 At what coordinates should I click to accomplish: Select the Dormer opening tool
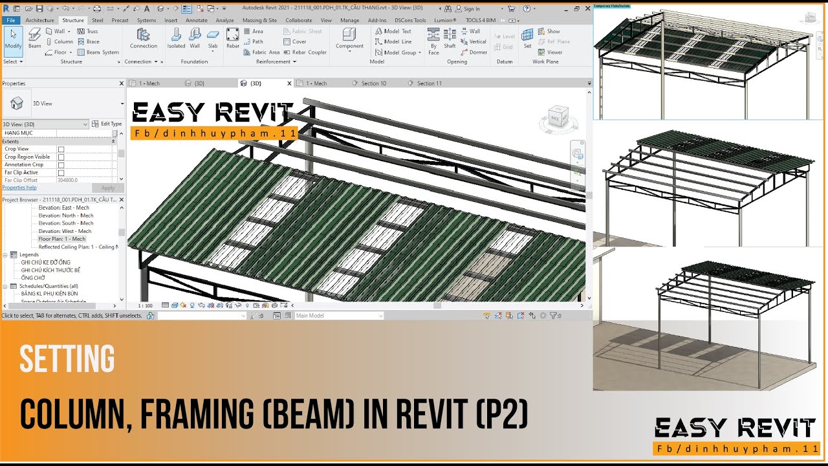coord(474,52)
